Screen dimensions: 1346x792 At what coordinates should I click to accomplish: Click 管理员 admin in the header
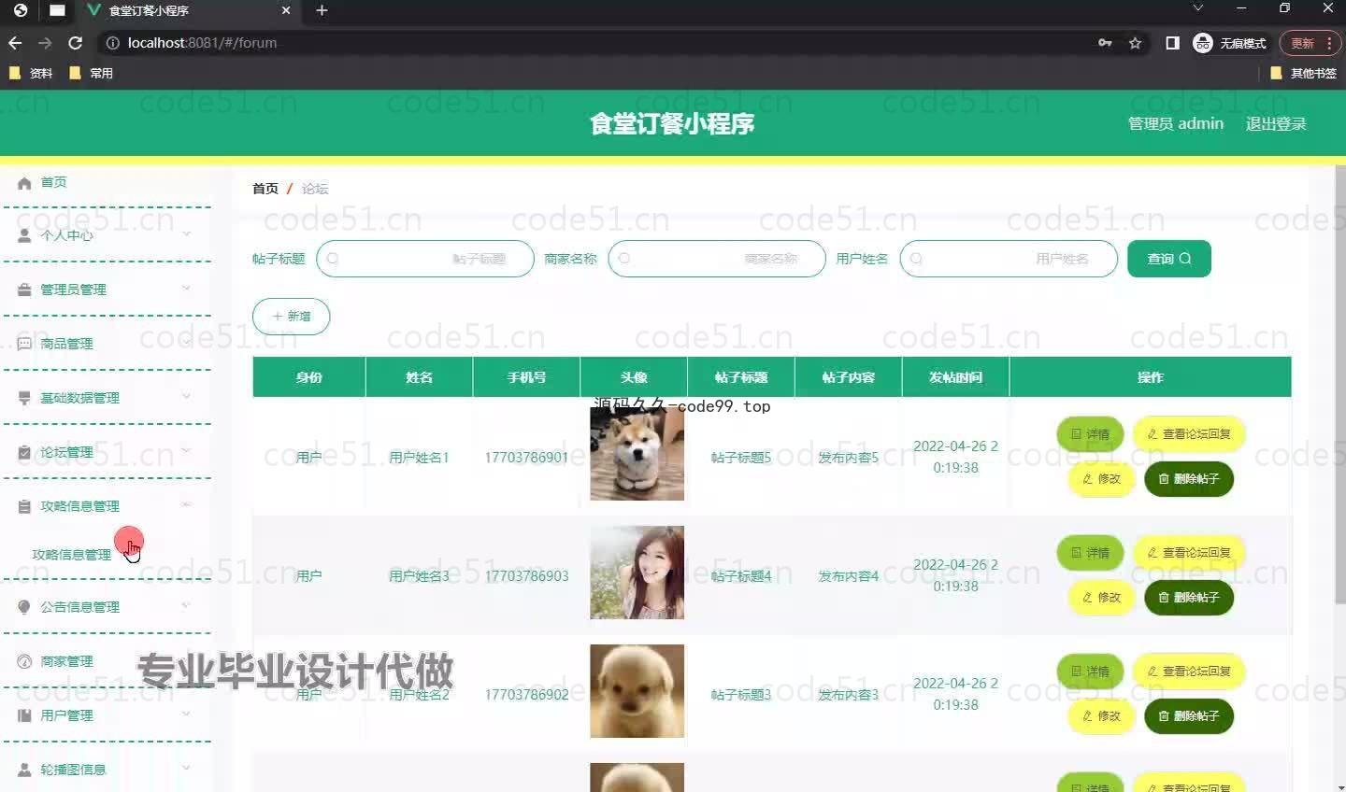click(1176, 123)
